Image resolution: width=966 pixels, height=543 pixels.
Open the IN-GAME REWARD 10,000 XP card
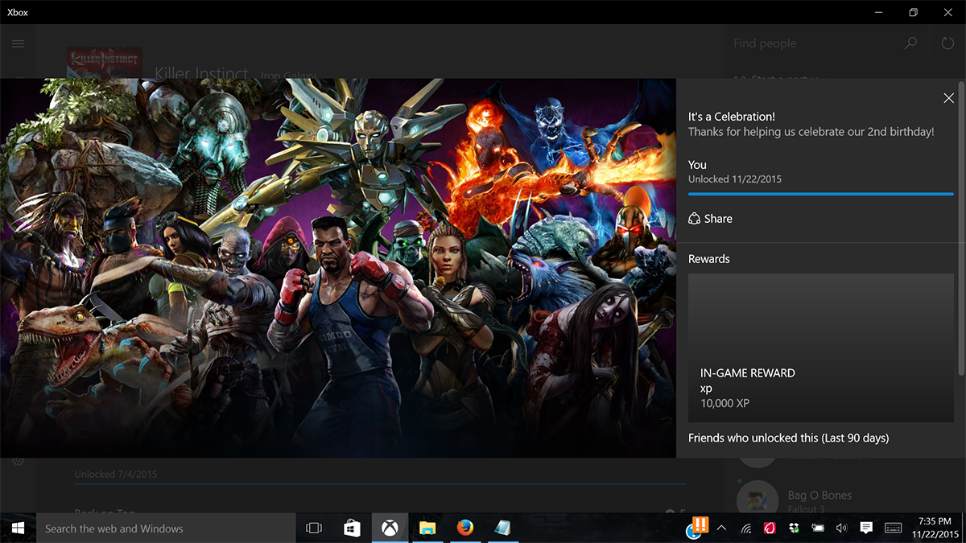tap(821, 348)
